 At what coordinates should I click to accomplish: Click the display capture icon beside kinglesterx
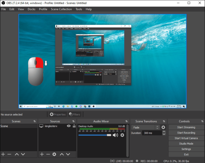(x=41, y=126)
